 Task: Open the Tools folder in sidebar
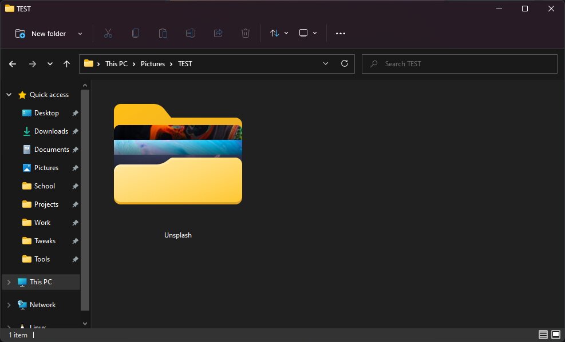42,259
